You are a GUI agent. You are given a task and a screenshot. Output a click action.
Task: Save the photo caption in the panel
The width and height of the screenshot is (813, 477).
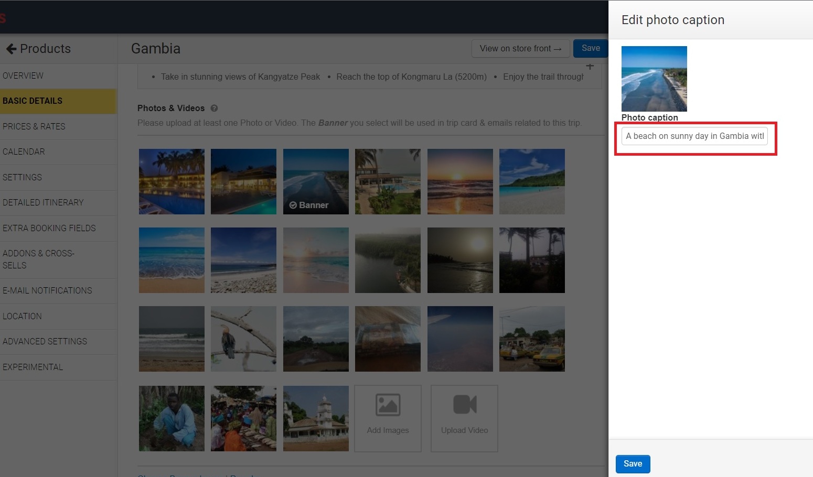click(x=633, y=464)
